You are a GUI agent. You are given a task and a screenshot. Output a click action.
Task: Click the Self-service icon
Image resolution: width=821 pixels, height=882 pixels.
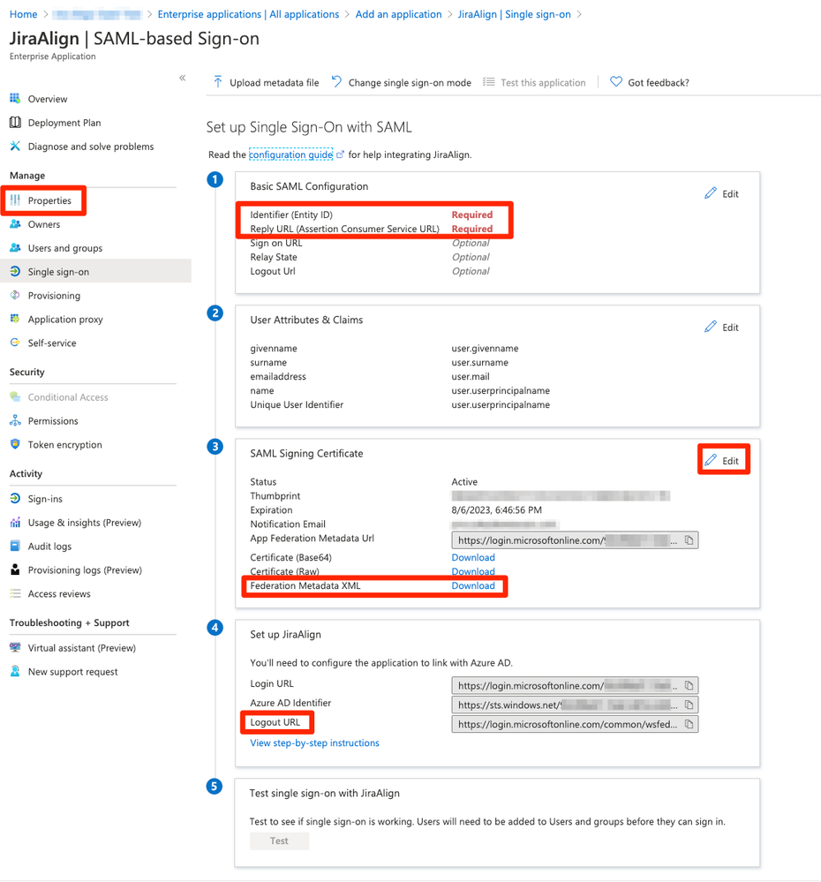15,343
